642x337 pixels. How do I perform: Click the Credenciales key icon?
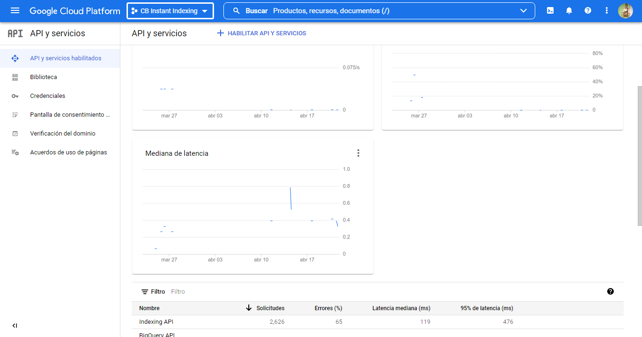click(15, 96)
